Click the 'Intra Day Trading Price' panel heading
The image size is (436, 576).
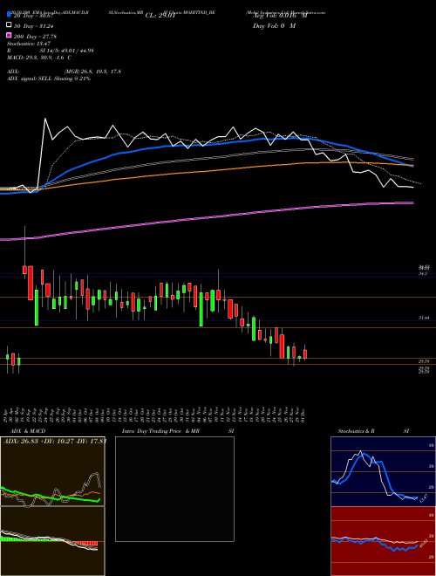[160, 431]
